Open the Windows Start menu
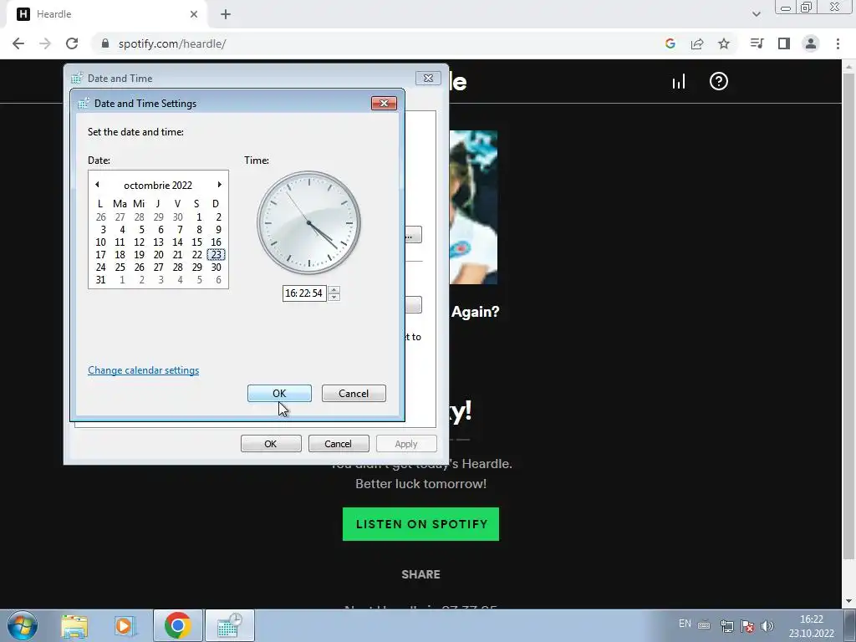Screen dimensions: 856x642 click(x=23, y=625)
